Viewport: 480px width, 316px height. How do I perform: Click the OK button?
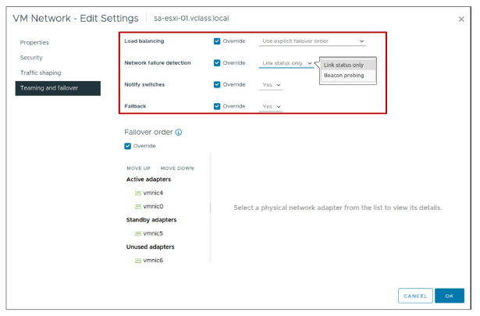tap(449, 296)
